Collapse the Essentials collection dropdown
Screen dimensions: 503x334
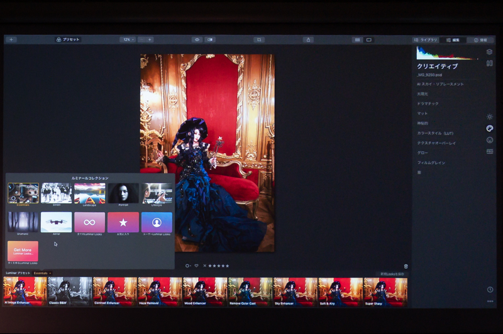42,273
